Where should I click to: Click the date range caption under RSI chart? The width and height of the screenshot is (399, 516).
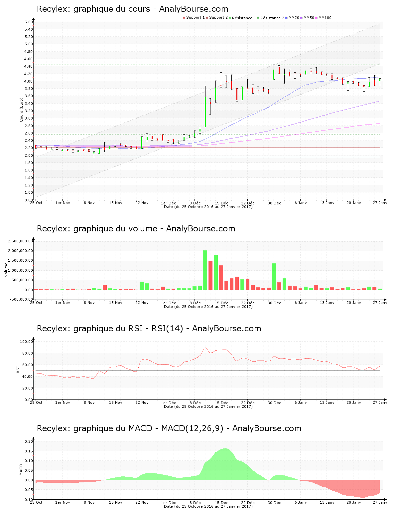208,406
